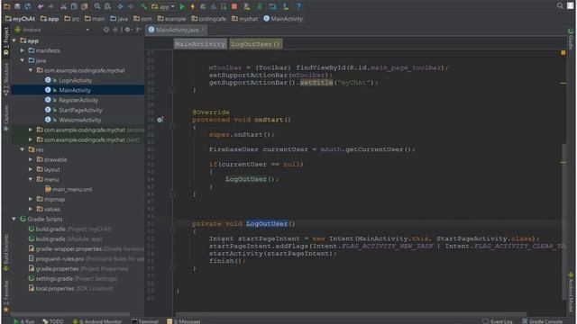Click the Undo arrow icon

pyautogui.click(x=41, y=6)
